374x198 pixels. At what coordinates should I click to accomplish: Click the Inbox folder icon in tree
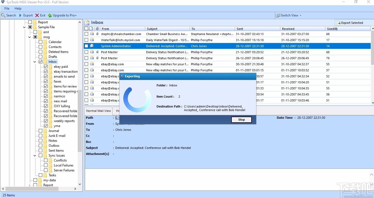pyautogui.click(x=45, y=62)
